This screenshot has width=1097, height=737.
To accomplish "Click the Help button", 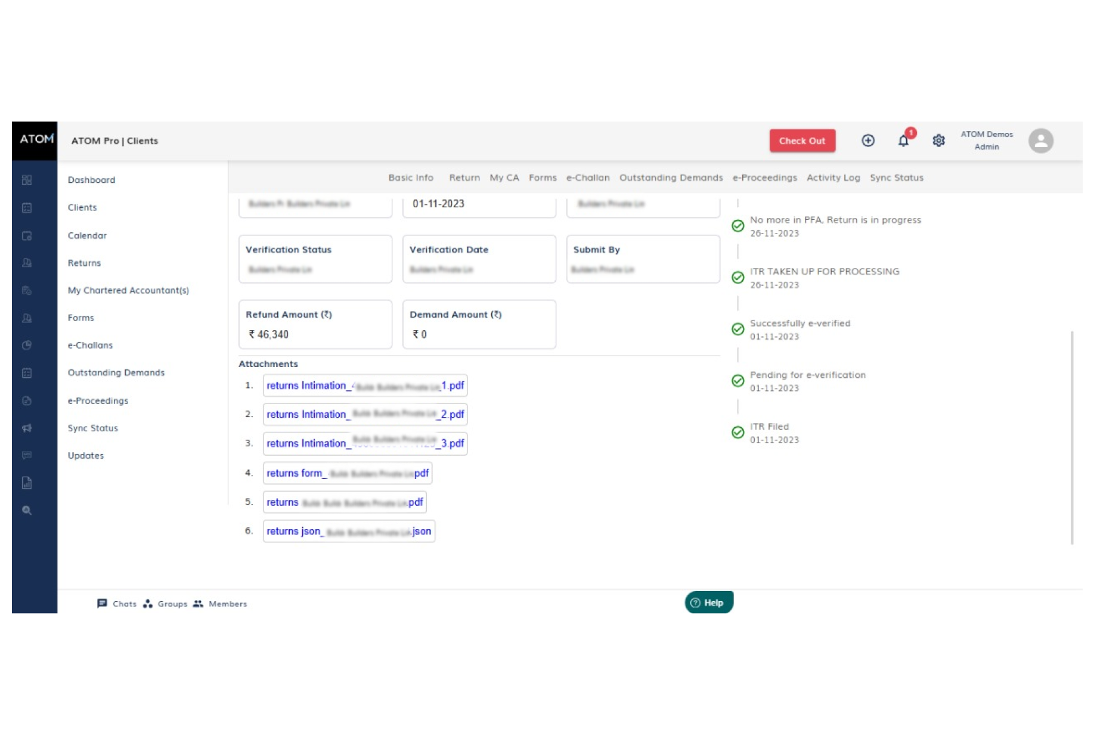I will pyautogui.click(x=708, y=602).
